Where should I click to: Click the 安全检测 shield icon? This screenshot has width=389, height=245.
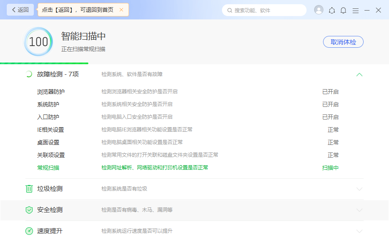pos(29,210)
